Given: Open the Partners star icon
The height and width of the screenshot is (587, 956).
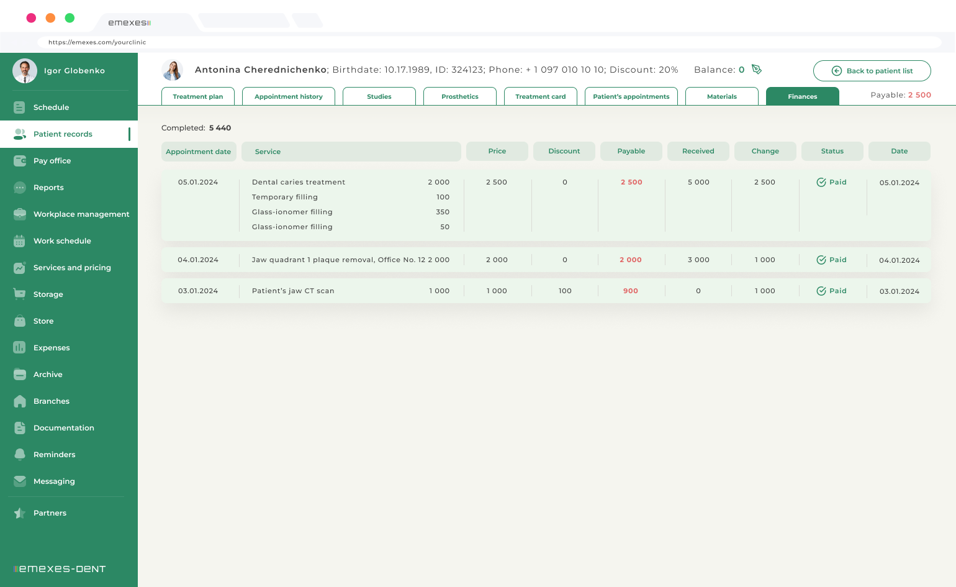Looking at the screenshot, I should pyautogui.click(x=20, y=513).
